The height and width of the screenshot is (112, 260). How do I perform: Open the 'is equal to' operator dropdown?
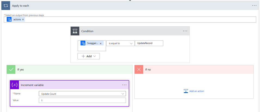120,43
